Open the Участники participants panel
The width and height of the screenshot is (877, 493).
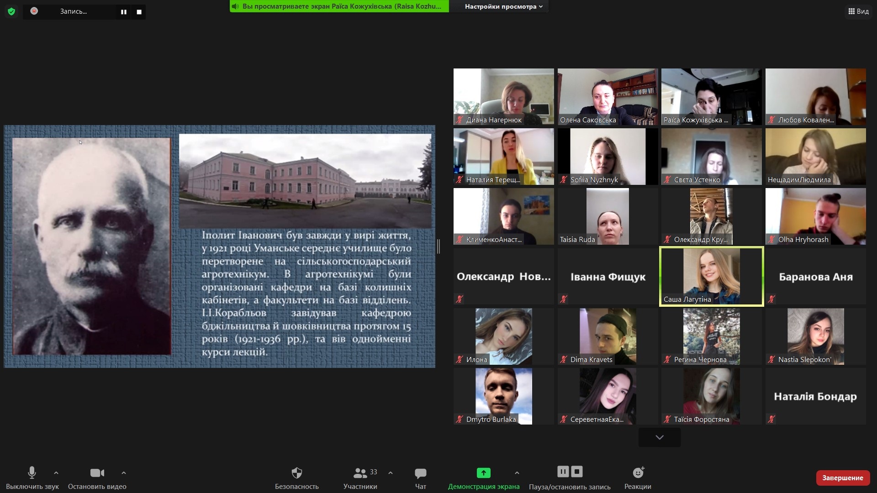[360, 477]
